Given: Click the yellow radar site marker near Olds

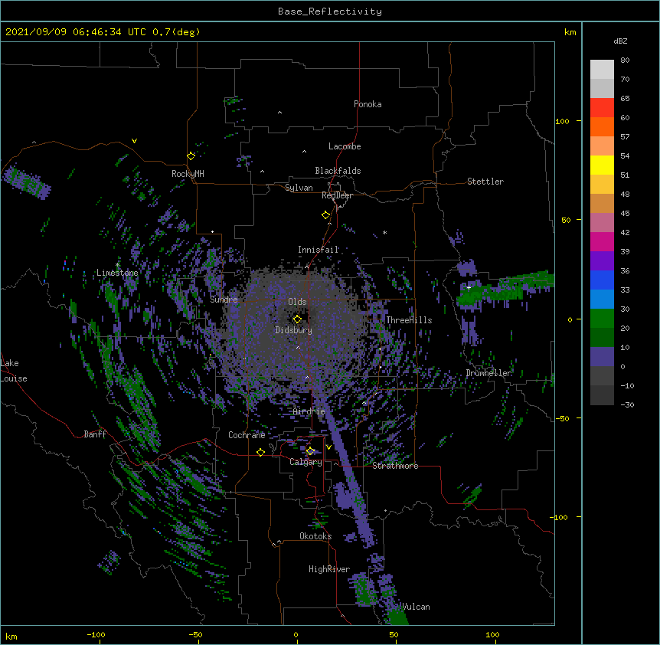Looking at the screenshot, I should pos(297,319).
